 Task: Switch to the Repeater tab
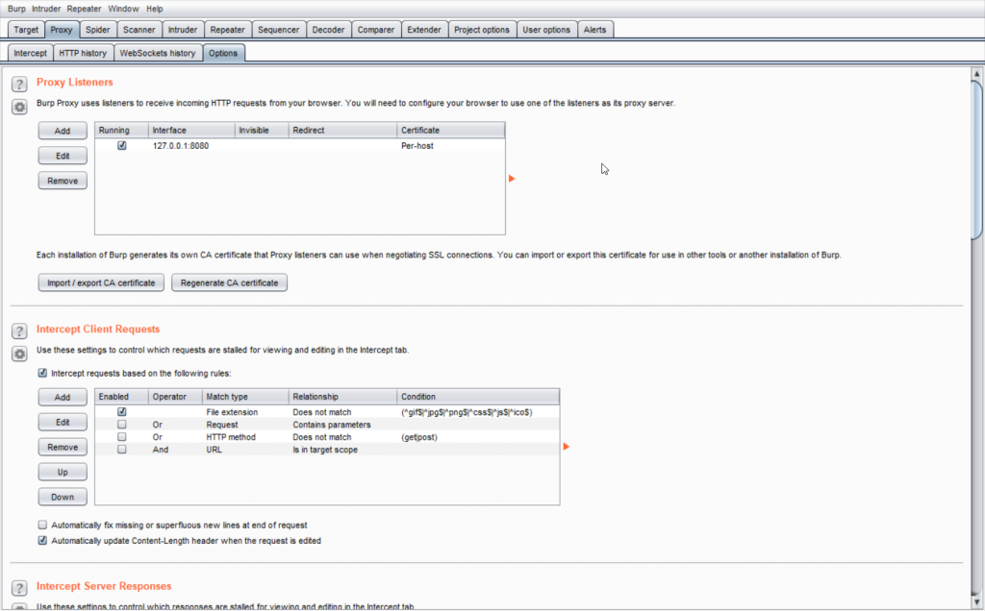(x=228, y=30)
